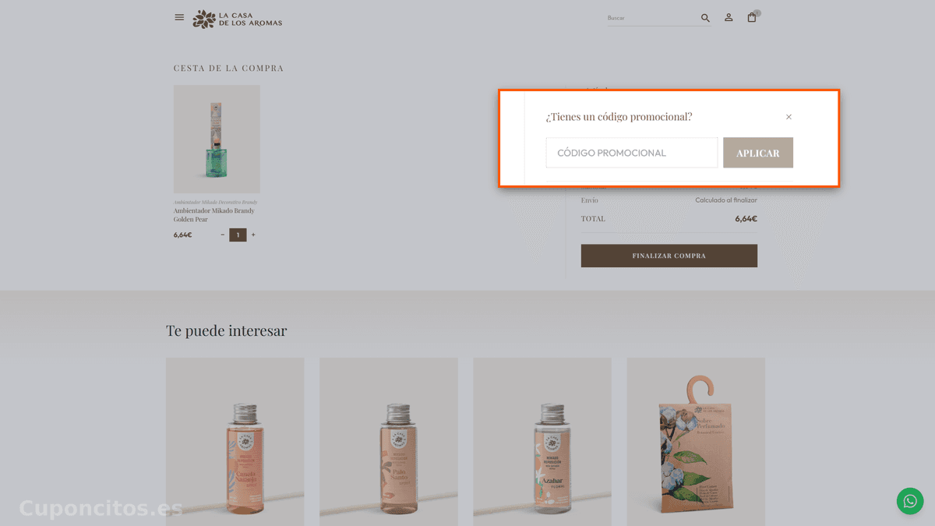935x526 pixels.
Task: Click the Código Promocional input field
Action: coord(632,153)
